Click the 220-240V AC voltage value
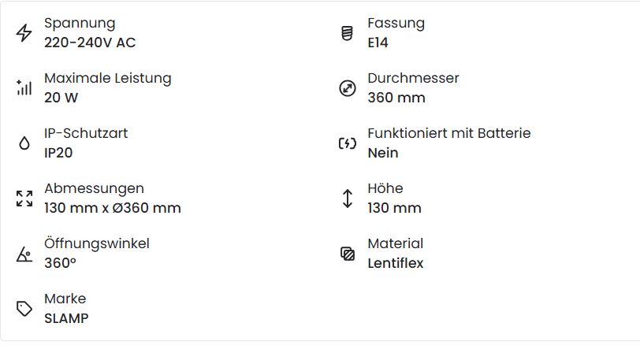The height and width of the screenshot is (349, 640). 90,43
